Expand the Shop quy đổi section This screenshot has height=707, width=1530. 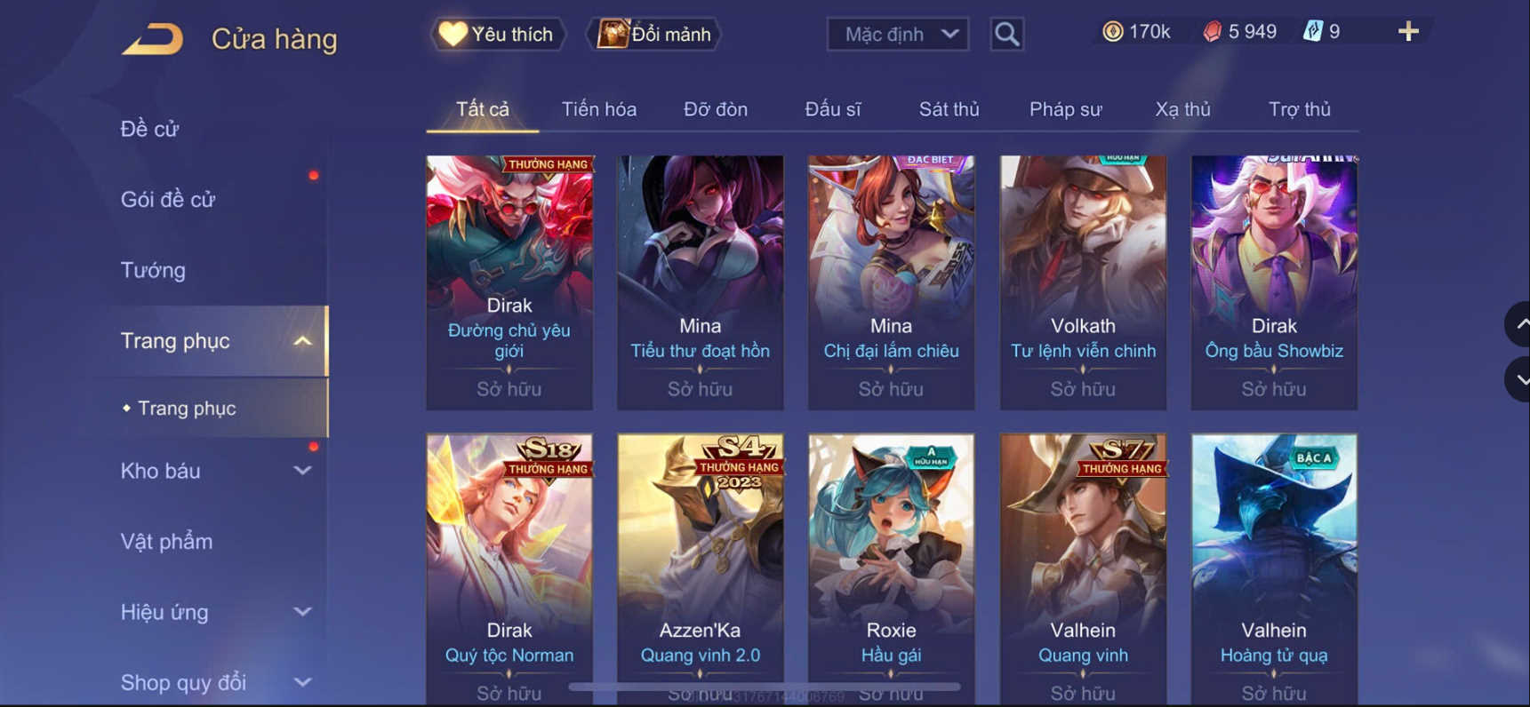302,682
